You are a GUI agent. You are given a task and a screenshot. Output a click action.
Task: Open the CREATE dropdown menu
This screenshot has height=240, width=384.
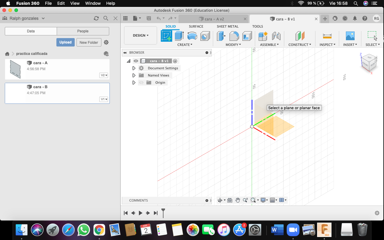185,45
